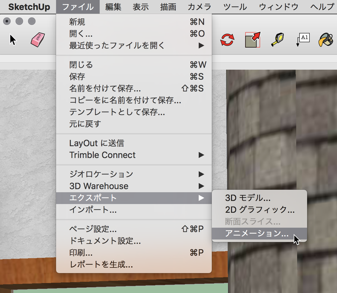Select the Scale tool icon
The image size is (337, 293).
pyautogui.click(x=252, y=40)
